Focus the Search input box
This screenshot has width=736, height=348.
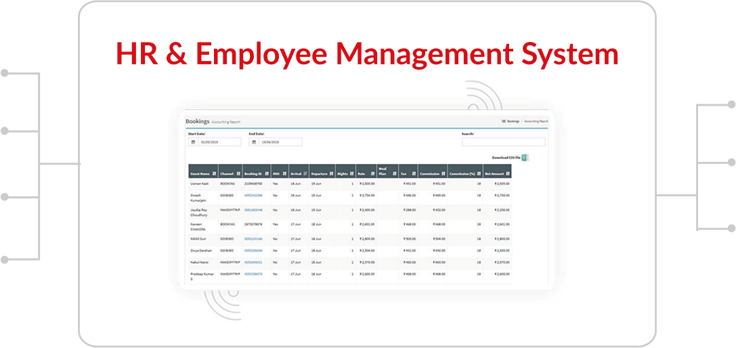tap(504, 142)
